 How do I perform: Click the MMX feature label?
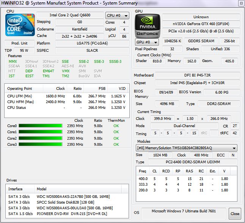click(13, 62)
